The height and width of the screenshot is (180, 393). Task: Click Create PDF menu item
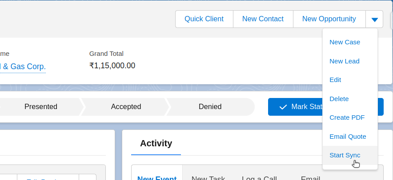click(347, 117)
